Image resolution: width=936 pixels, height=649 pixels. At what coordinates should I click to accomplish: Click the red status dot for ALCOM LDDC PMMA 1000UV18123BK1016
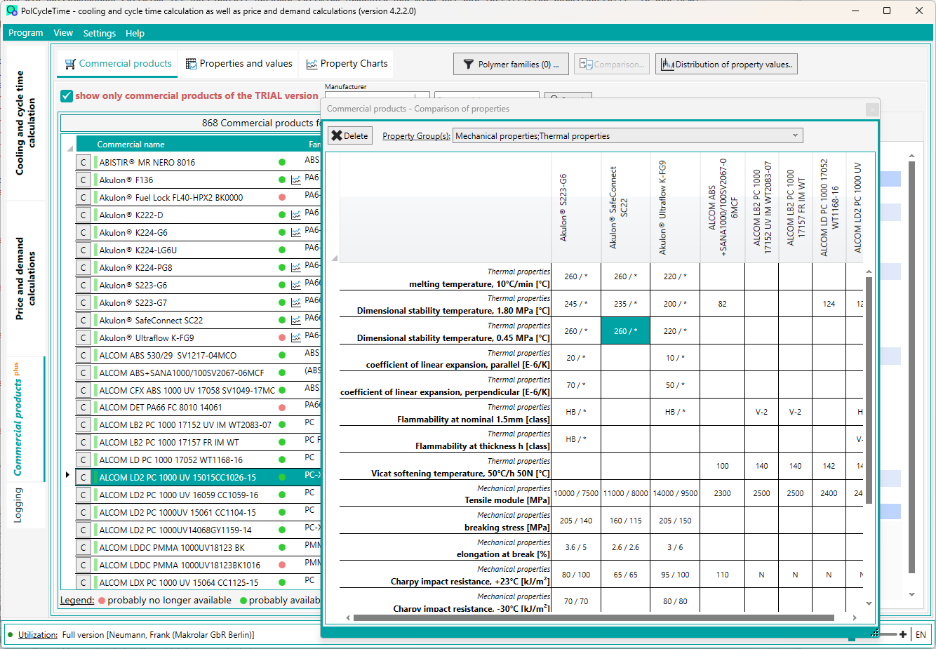(x=282, y=565)
